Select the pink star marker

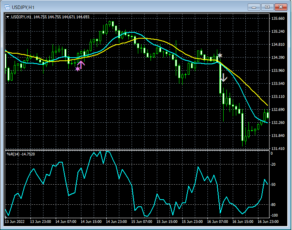77,69
